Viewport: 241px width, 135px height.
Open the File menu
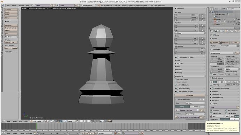(8, 5)
